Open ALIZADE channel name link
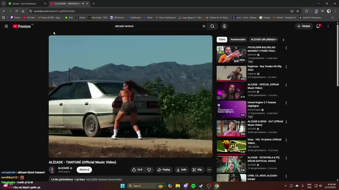 [x=64, y=168]
